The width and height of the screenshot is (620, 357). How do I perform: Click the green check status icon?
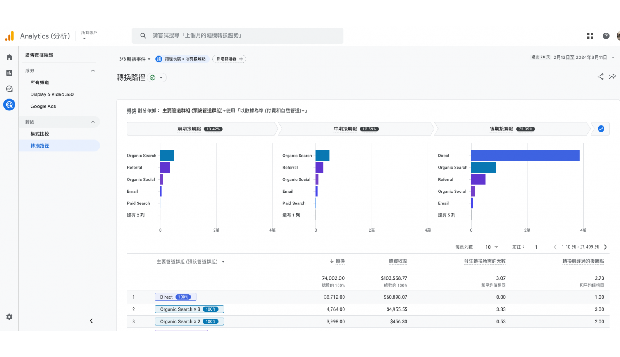(153, 77)
